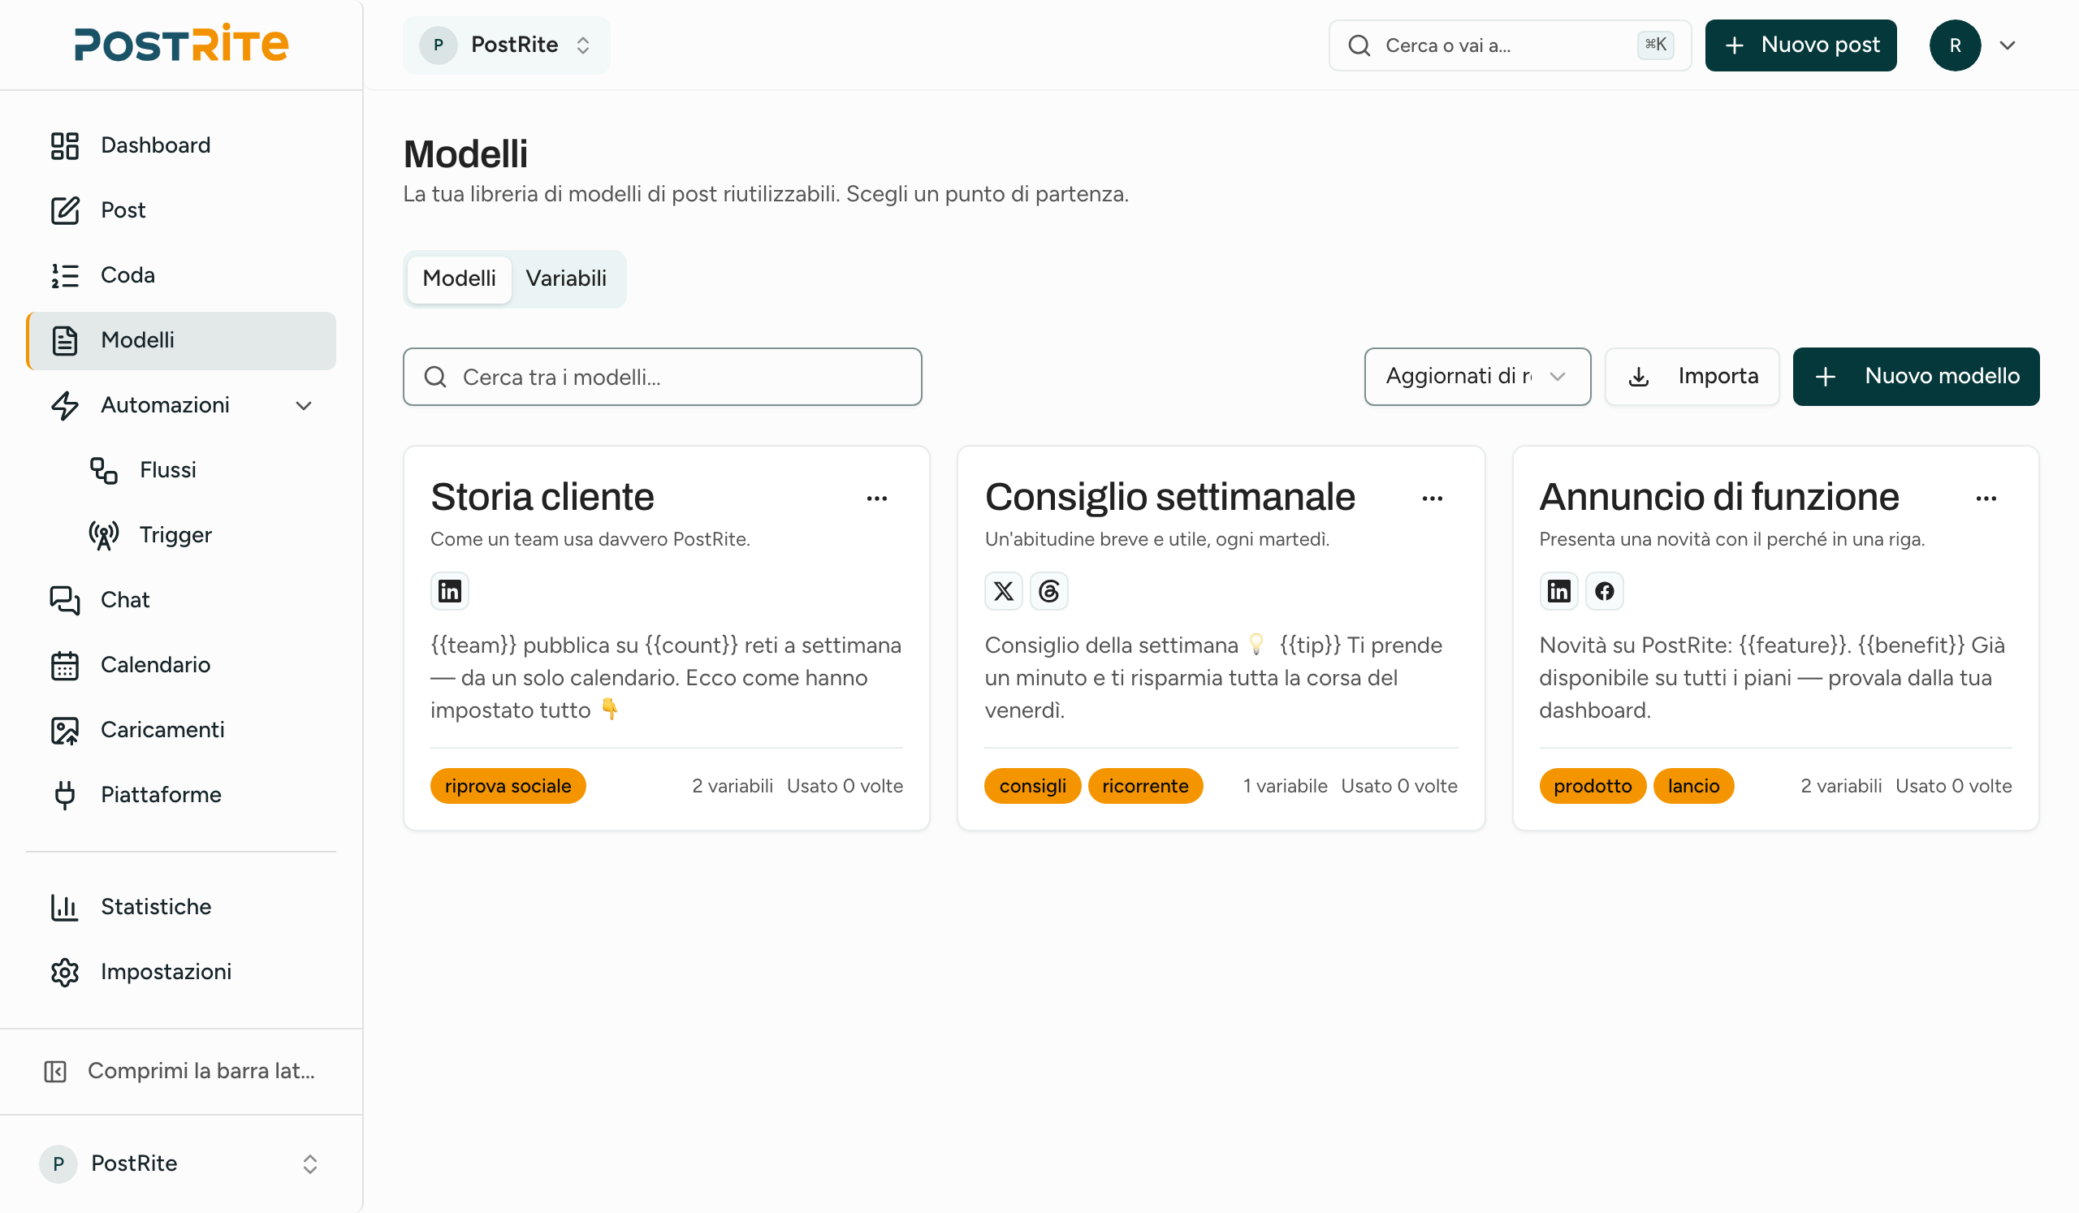Click the Nuovo post button

[x=1801, y=45]
